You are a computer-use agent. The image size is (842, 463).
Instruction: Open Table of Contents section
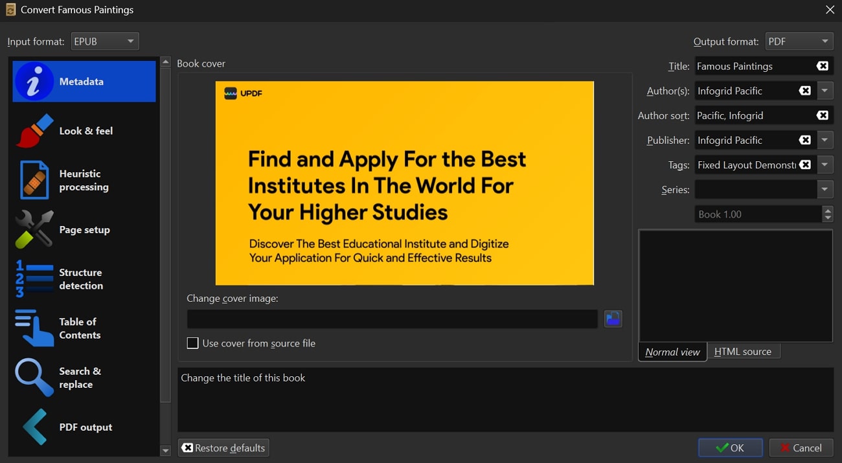[84, 328]
